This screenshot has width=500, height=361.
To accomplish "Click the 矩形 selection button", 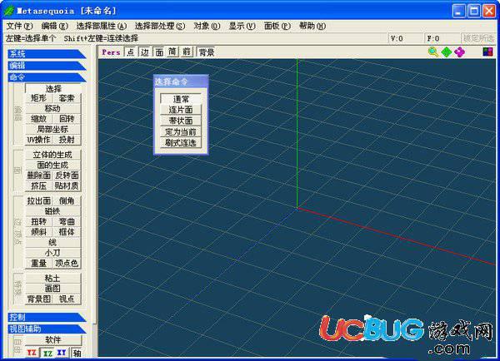I will click(39, 98).
